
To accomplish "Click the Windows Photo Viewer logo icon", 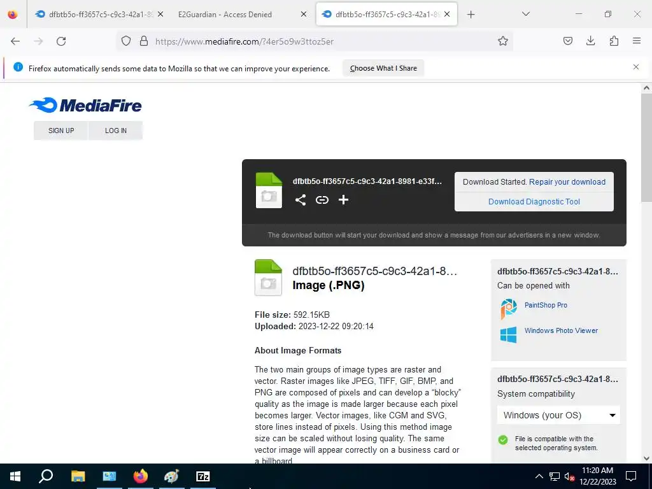I will [508, 335].
